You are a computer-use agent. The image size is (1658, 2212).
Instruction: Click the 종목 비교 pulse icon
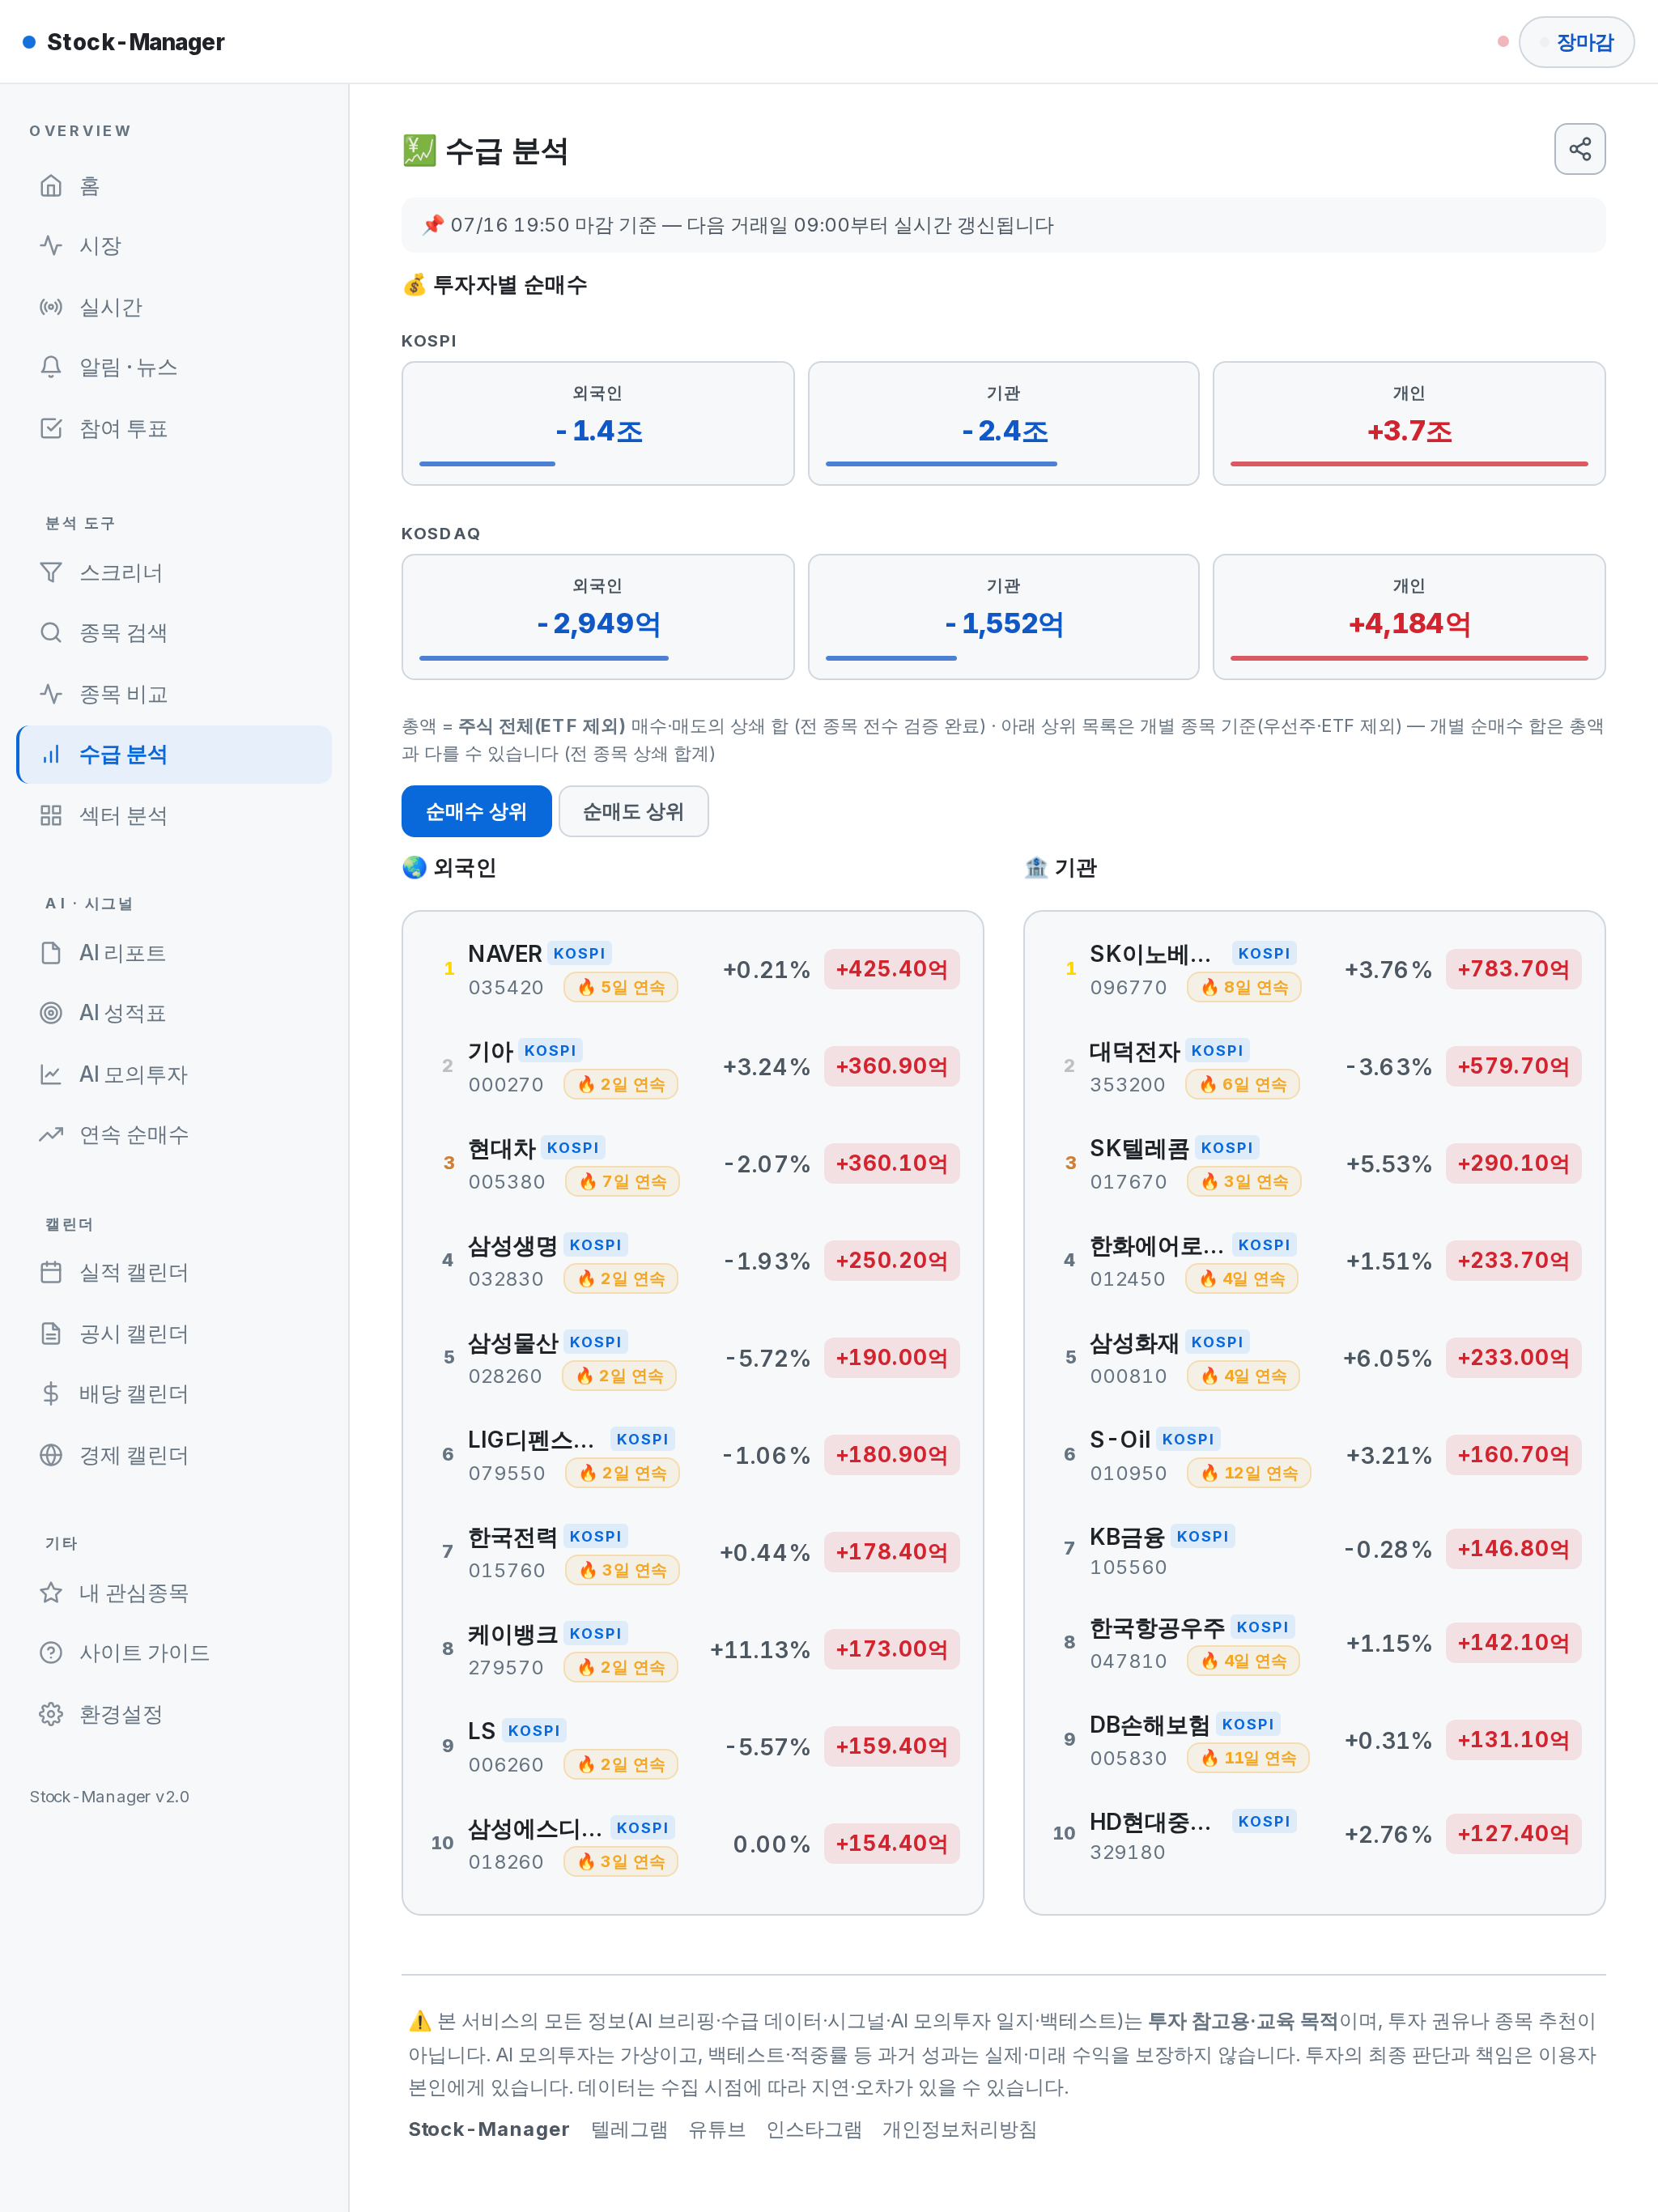[51, 693]
